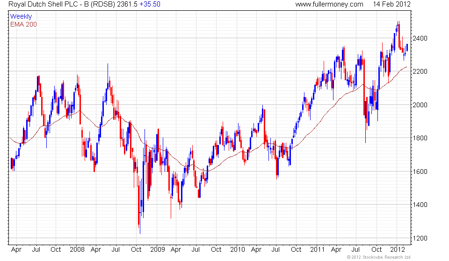
Task: Click the 1800 price axis label
Action: pyautogui.click(x=420, y=138)
